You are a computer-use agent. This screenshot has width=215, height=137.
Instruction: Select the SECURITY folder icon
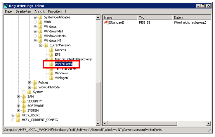24,101
